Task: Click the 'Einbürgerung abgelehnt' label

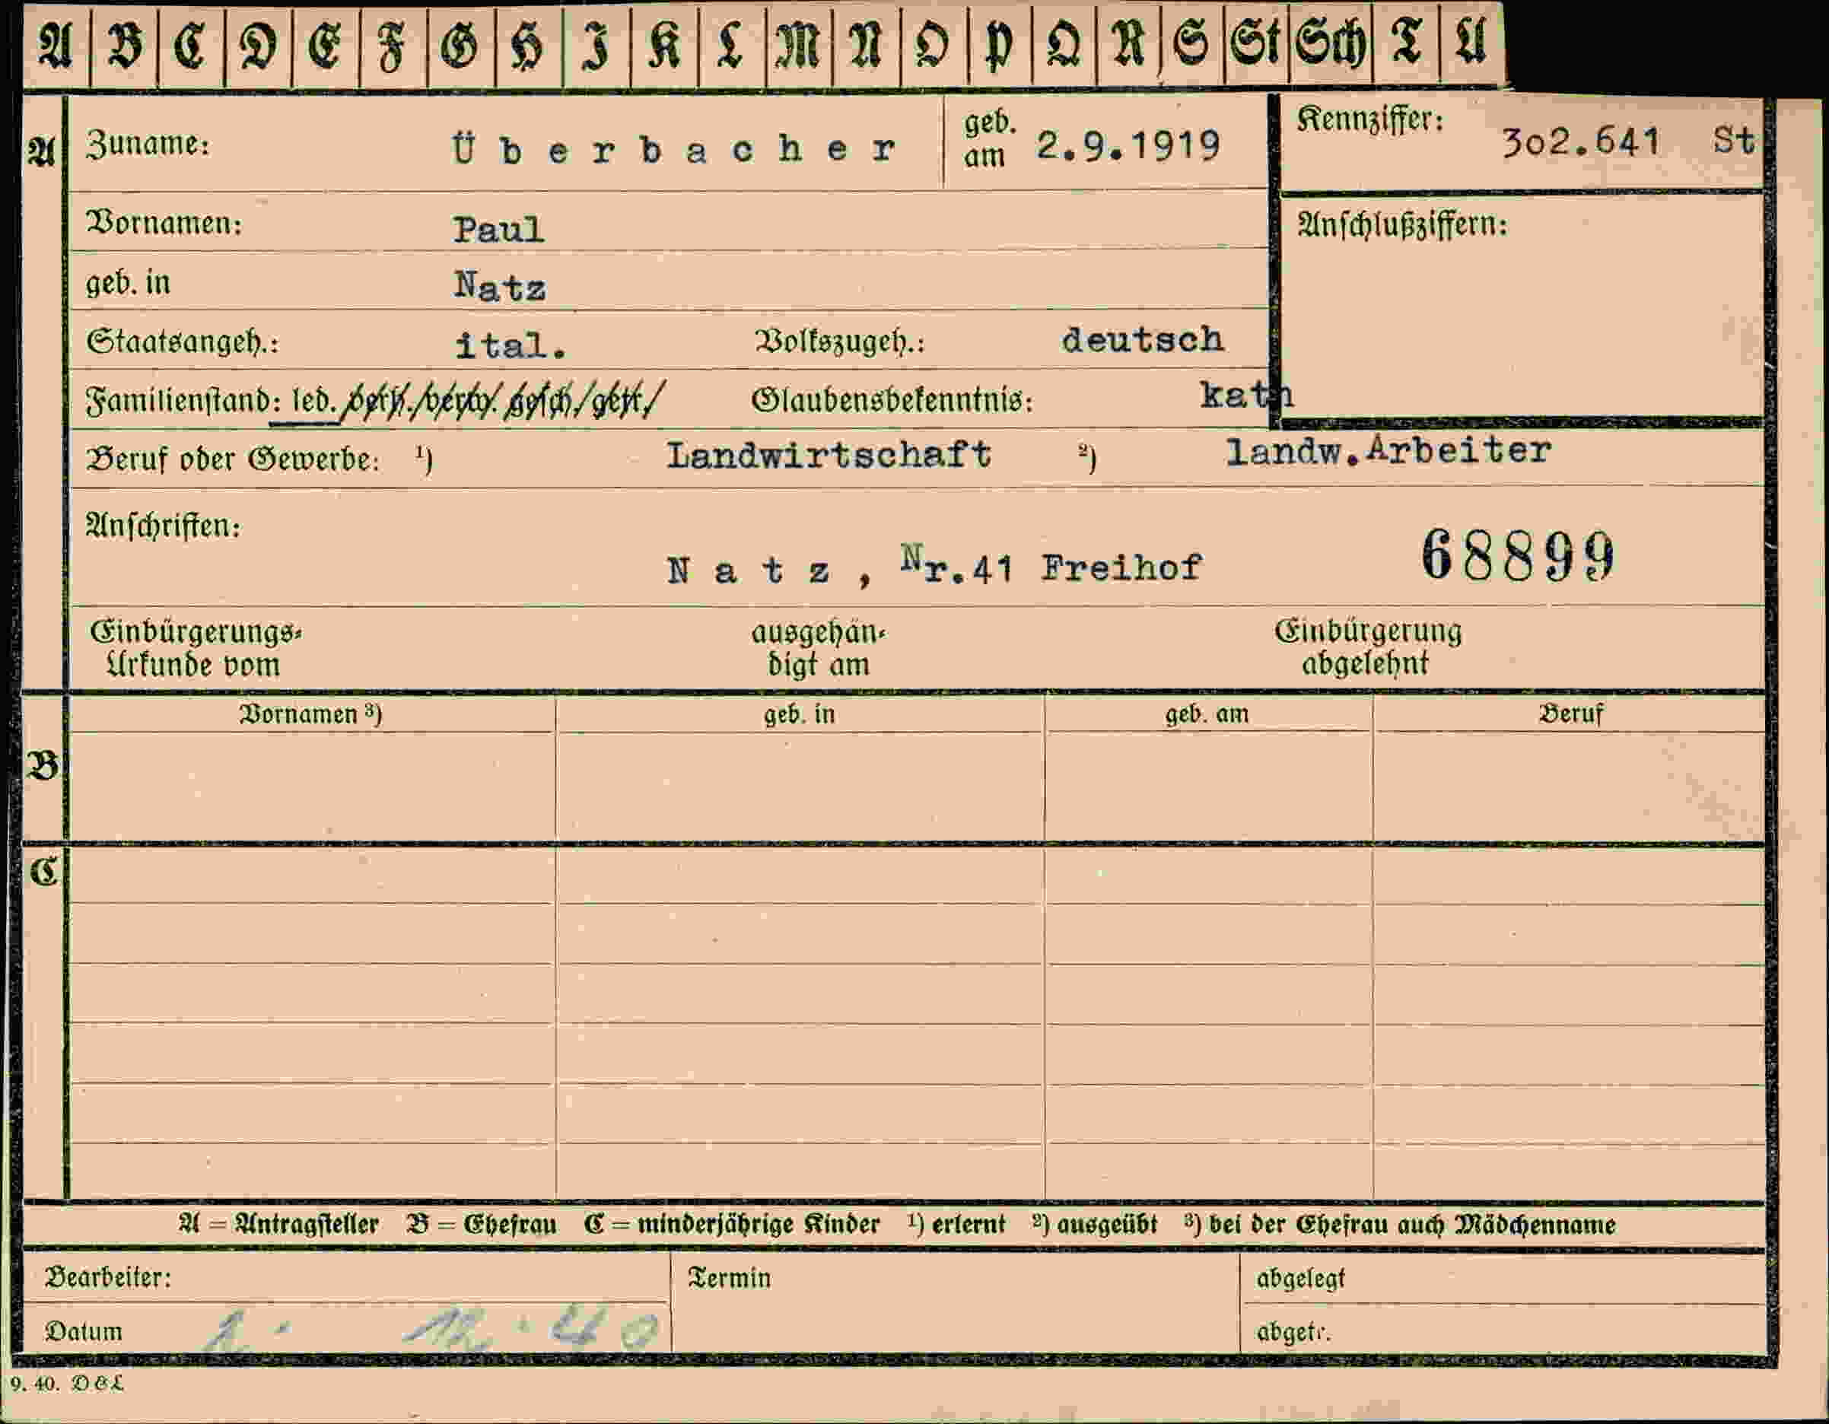Action: click(1369, 647)
